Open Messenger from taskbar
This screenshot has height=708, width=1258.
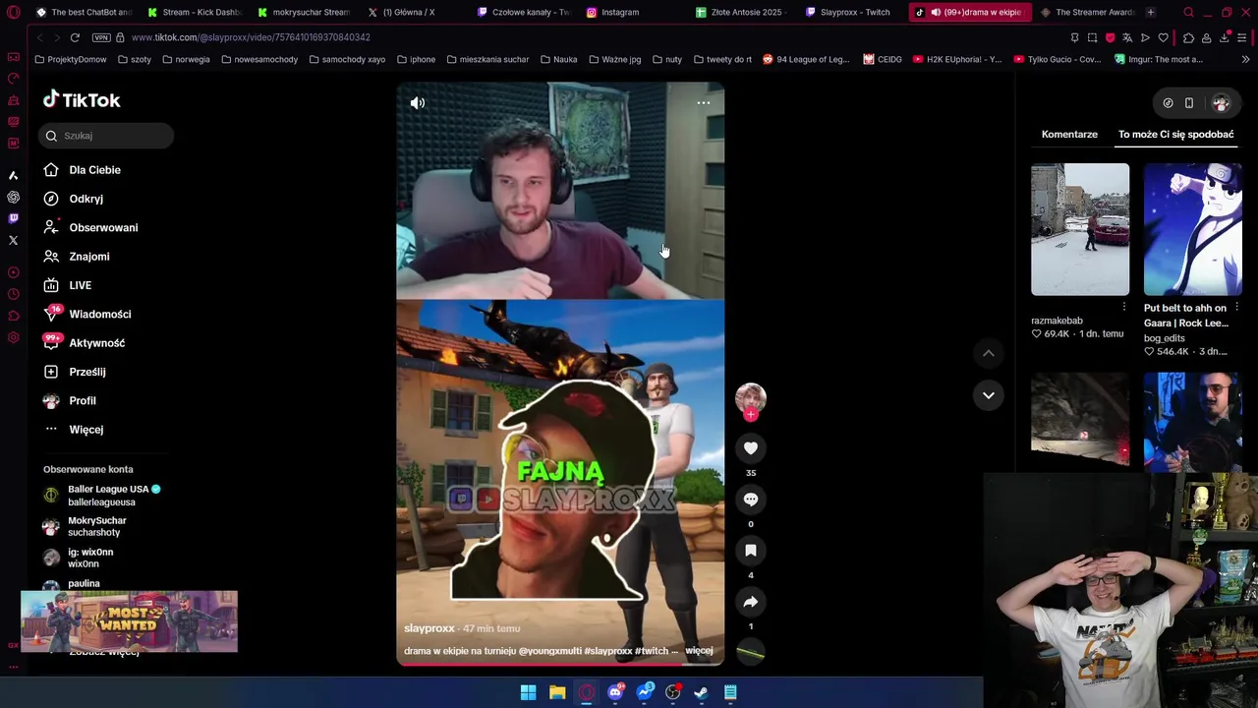(x=645, y=692)
